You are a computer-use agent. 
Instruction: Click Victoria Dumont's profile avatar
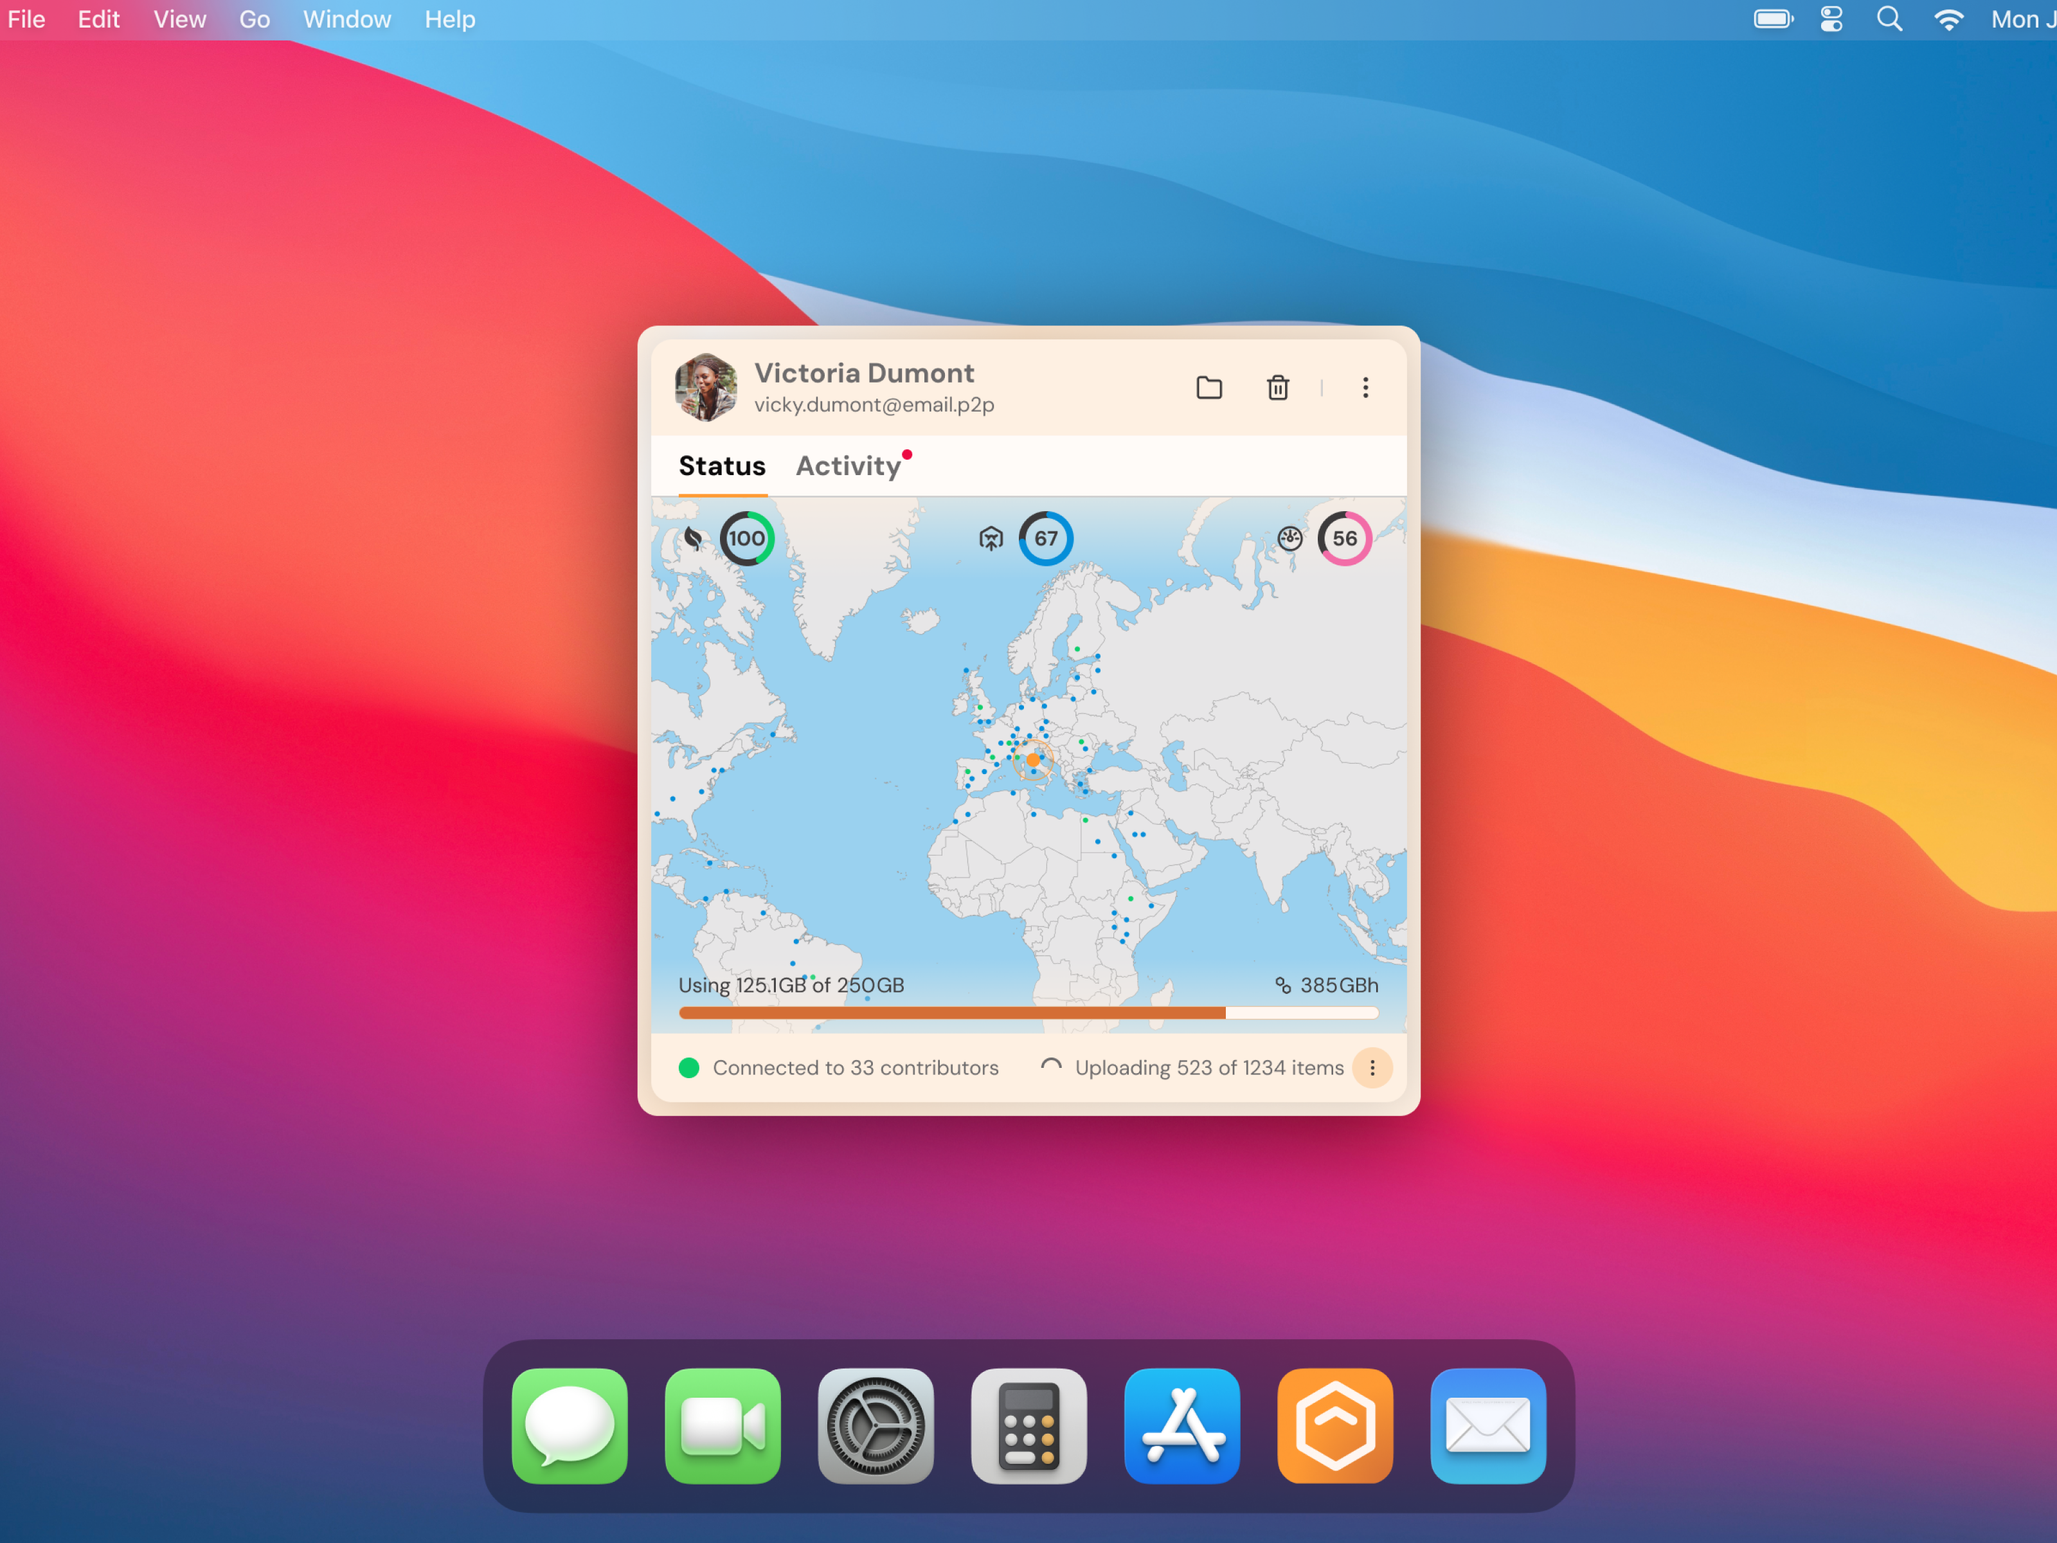(706, 388)
